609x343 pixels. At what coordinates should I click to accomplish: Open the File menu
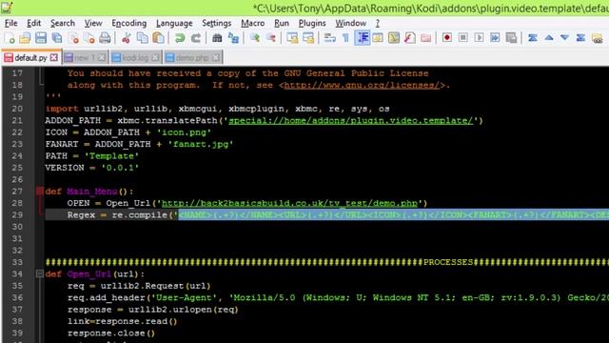click(x=10, y=23)
